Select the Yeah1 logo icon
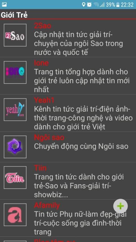Viewport: 136px width, 242px height. click(x=15, y=110)
